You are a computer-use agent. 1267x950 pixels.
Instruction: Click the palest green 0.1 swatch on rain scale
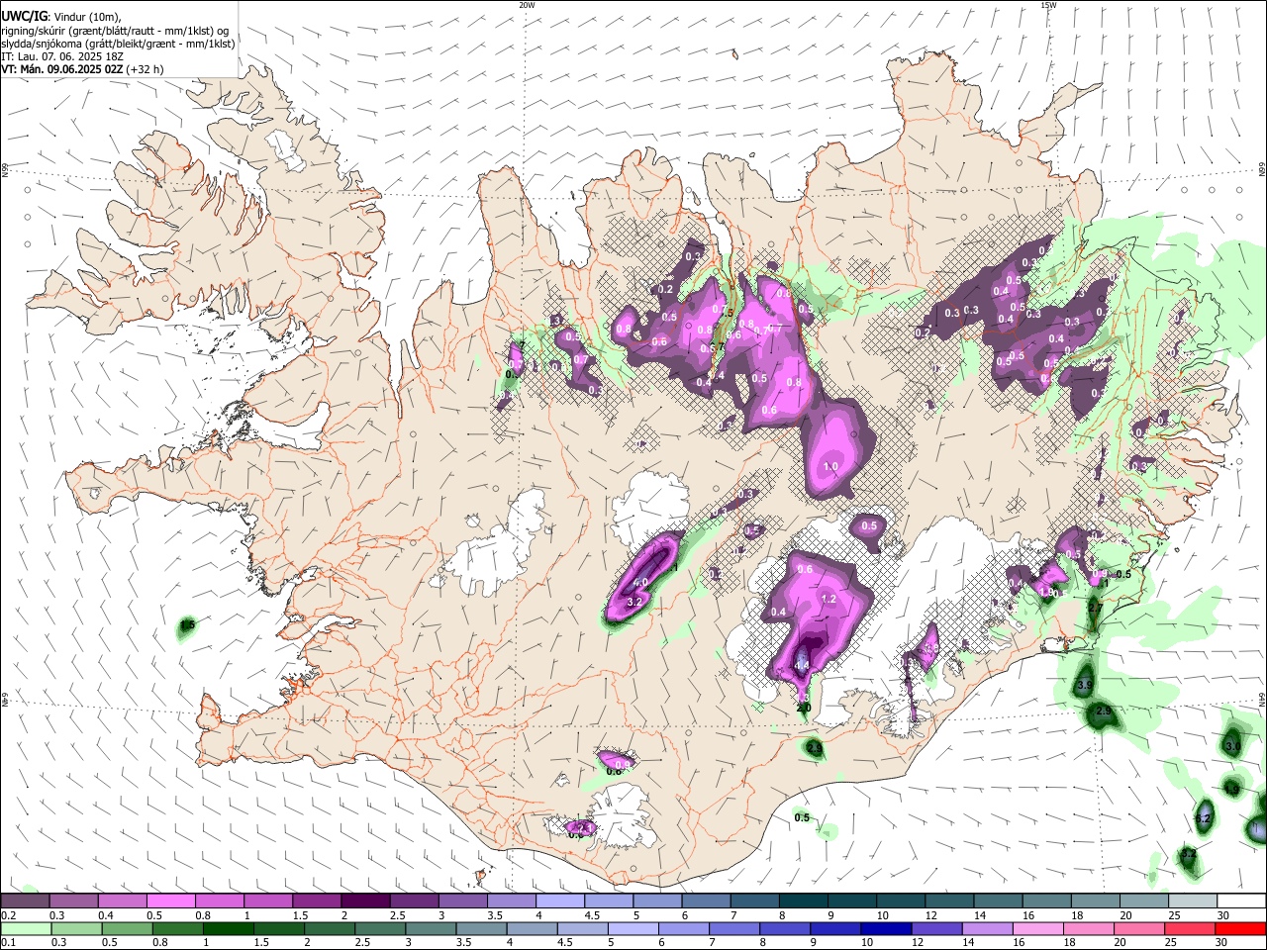click(x=25, y=928)
